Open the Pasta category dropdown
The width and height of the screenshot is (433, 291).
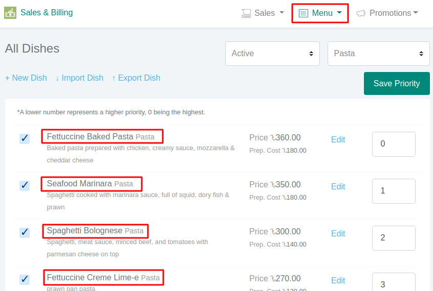tap(378, 54)
